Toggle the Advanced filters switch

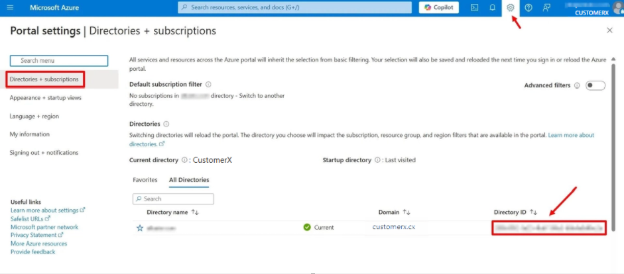(x=595, y=85)
